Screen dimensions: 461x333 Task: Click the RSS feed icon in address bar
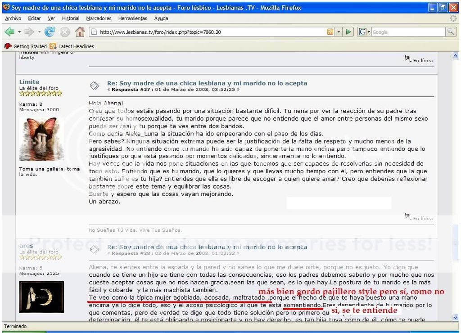(330, 32)
